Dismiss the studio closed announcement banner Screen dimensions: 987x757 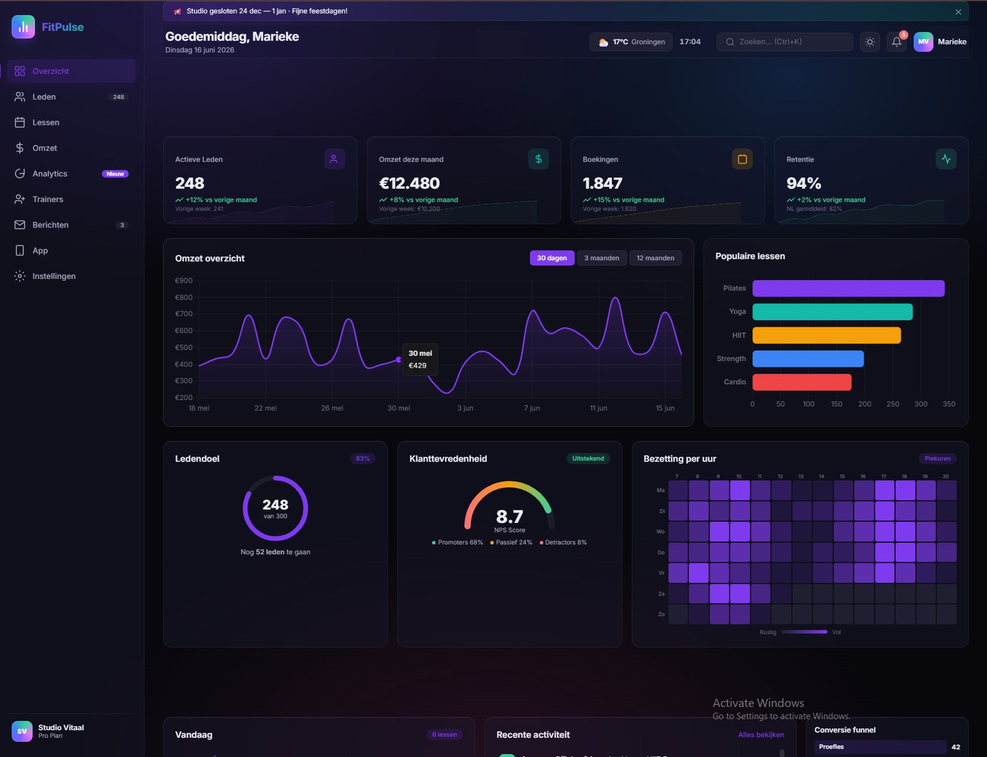[958, 12]
